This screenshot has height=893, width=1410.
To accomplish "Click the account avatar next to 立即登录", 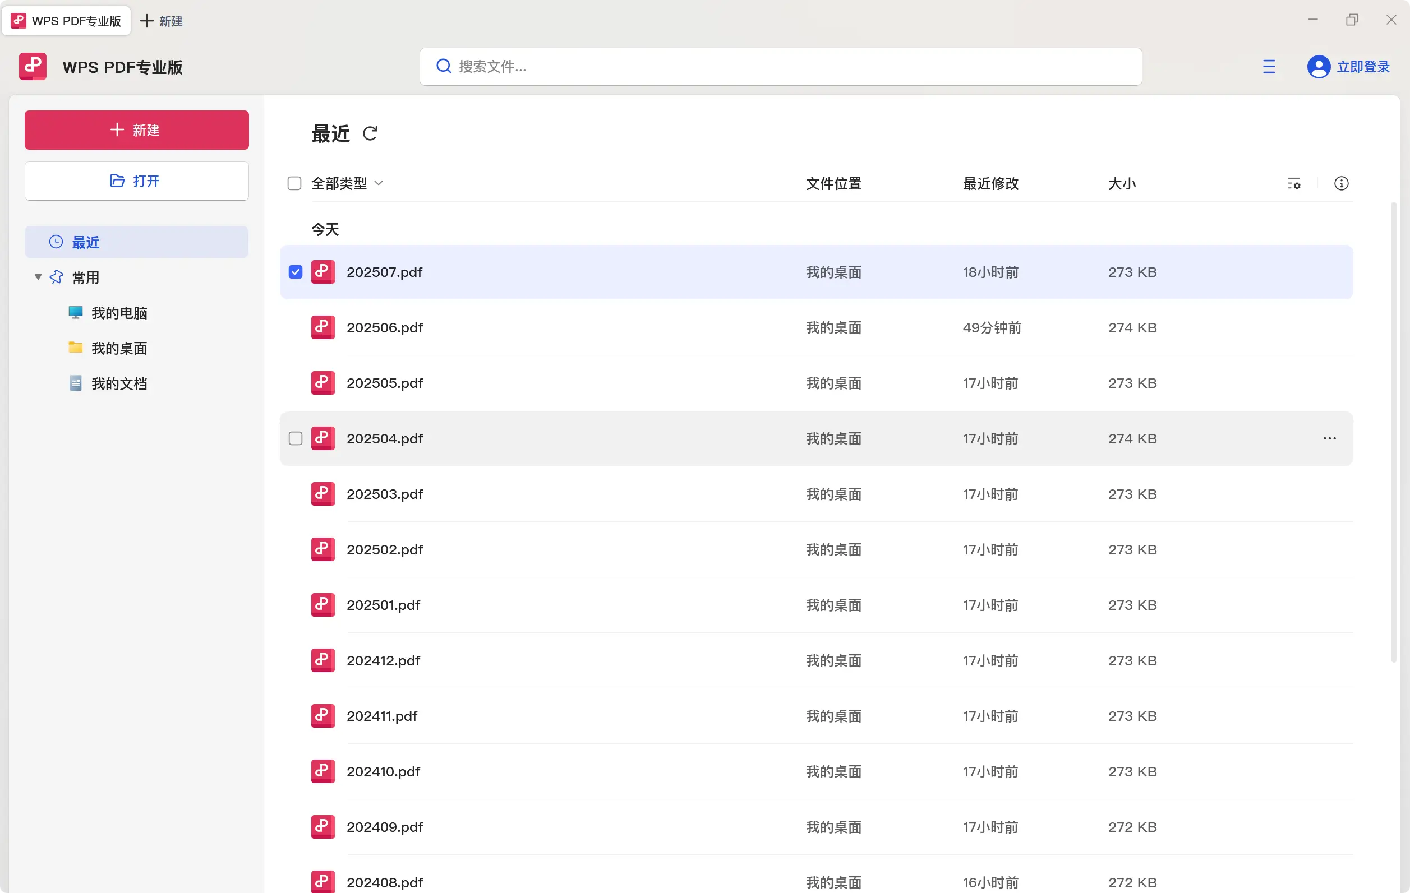I will click(1319, 66).
